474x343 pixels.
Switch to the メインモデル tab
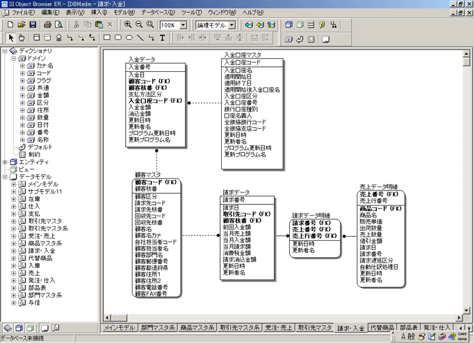[119, 328]
